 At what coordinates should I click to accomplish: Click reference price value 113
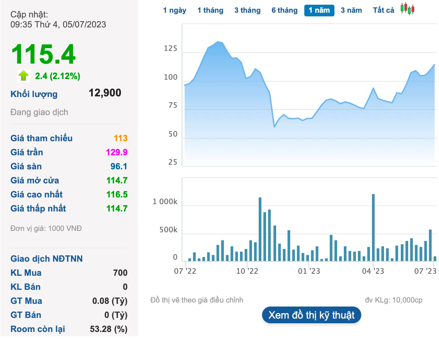121,138
